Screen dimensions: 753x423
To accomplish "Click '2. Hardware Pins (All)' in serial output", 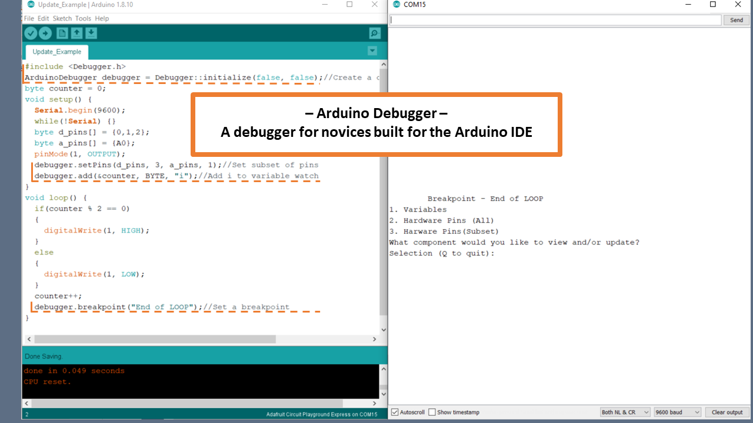I will (441, 220).
